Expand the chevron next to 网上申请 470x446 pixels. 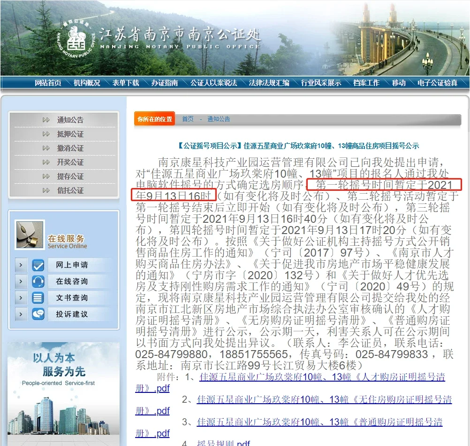tap(21, 265)
